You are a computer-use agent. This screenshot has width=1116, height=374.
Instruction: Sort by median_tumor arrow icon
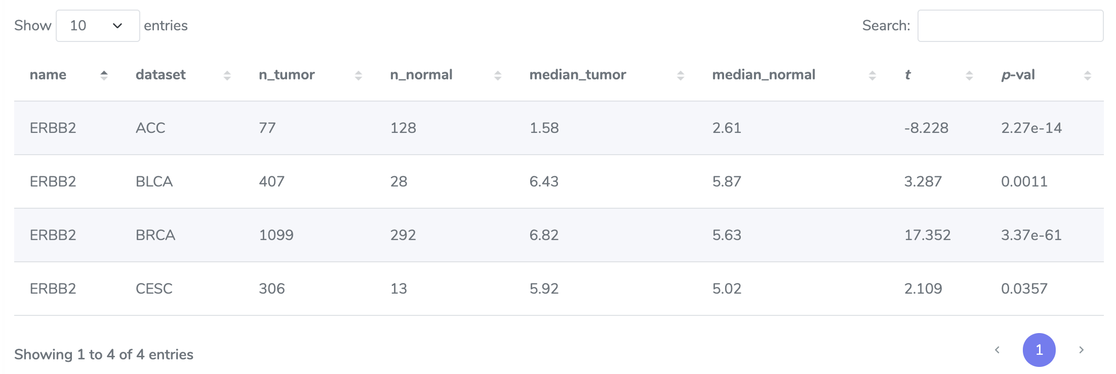680,75
